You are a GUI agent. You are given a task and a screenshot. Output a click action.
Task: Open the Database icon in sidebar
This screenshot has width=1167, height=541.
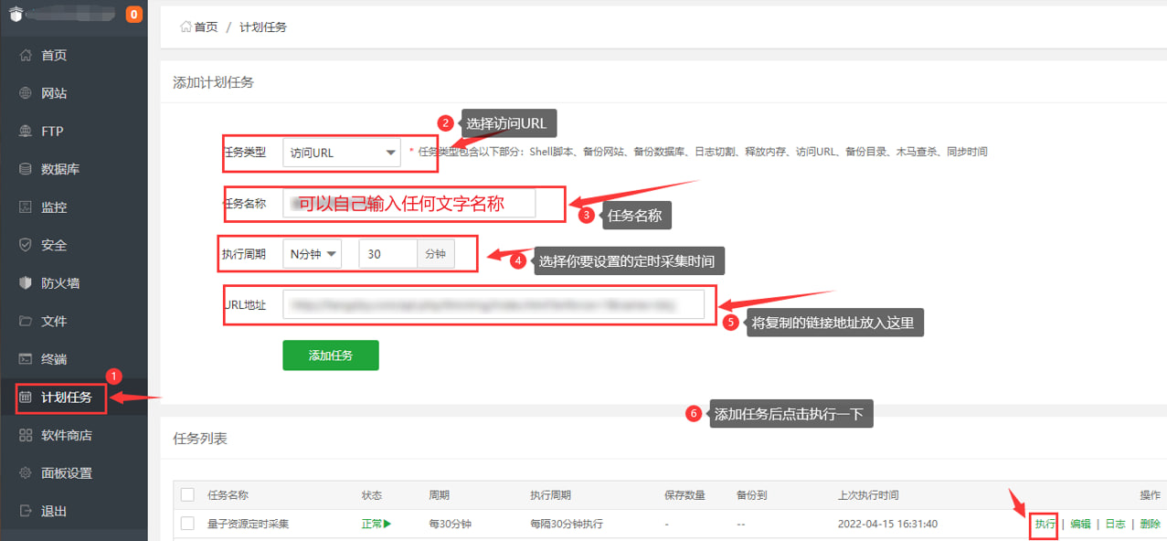tap(26, 169)
